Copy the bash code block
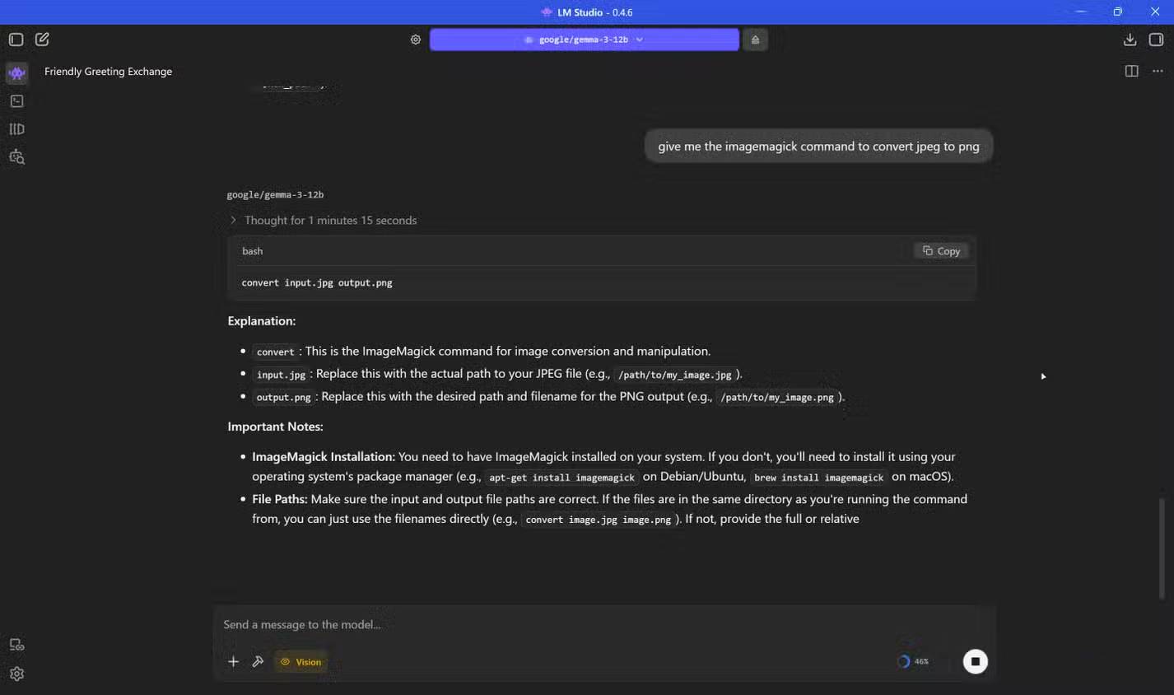This screenshot has width=1174, height=695. 941,251
